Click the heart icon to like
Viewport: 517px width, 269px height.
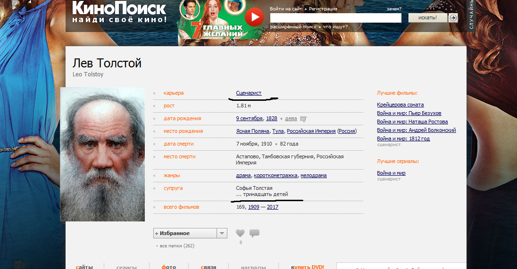pos(241,233)
